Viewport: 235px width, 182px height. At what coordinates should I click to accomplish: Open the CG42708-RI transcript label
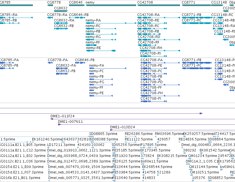[150, 53]
